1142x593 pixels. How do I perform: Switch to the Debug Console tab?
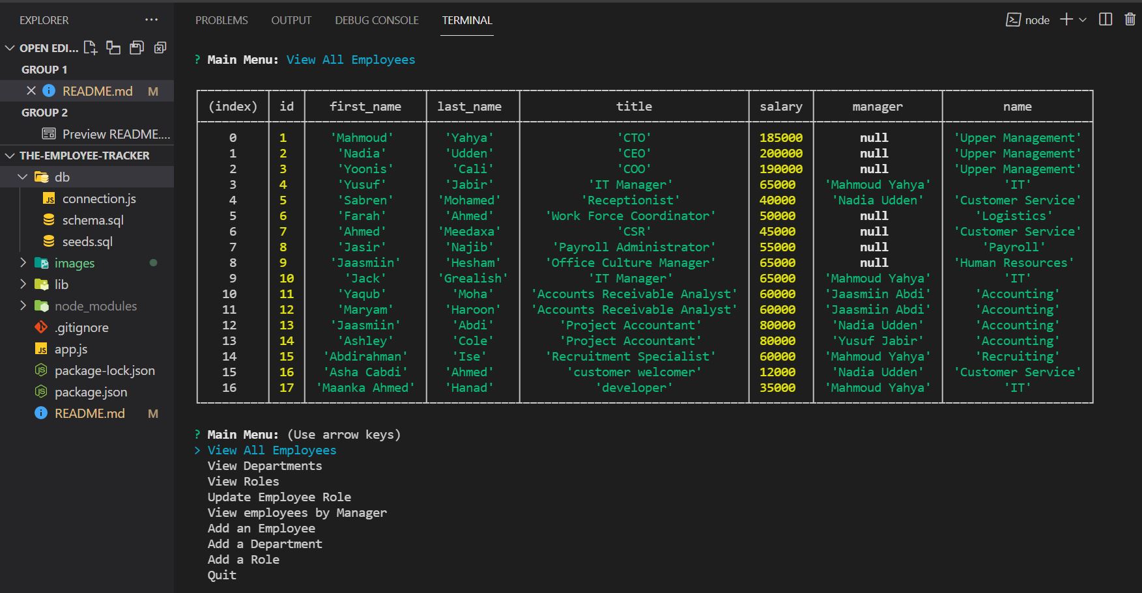pyautogui.click(x=377, y=20)
